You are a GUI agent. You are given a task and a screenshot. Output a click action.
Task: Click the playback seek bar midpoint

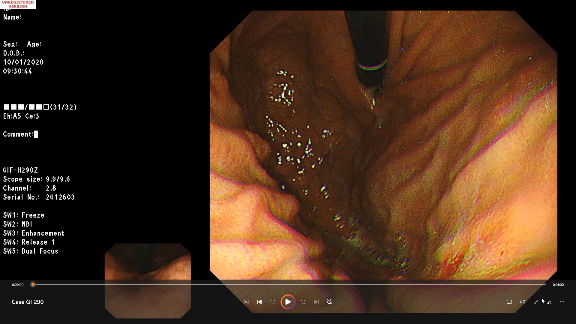pos(289,284)
